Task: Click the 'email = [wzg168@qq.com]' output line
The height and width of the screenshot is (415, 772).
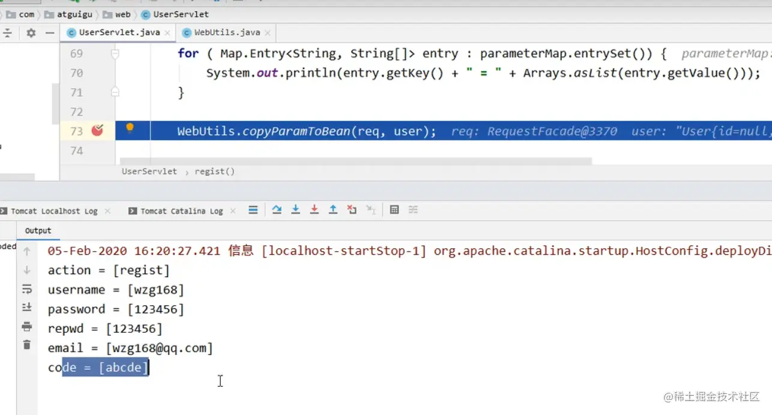Action: pyautogui.click(x=130, y=348)
